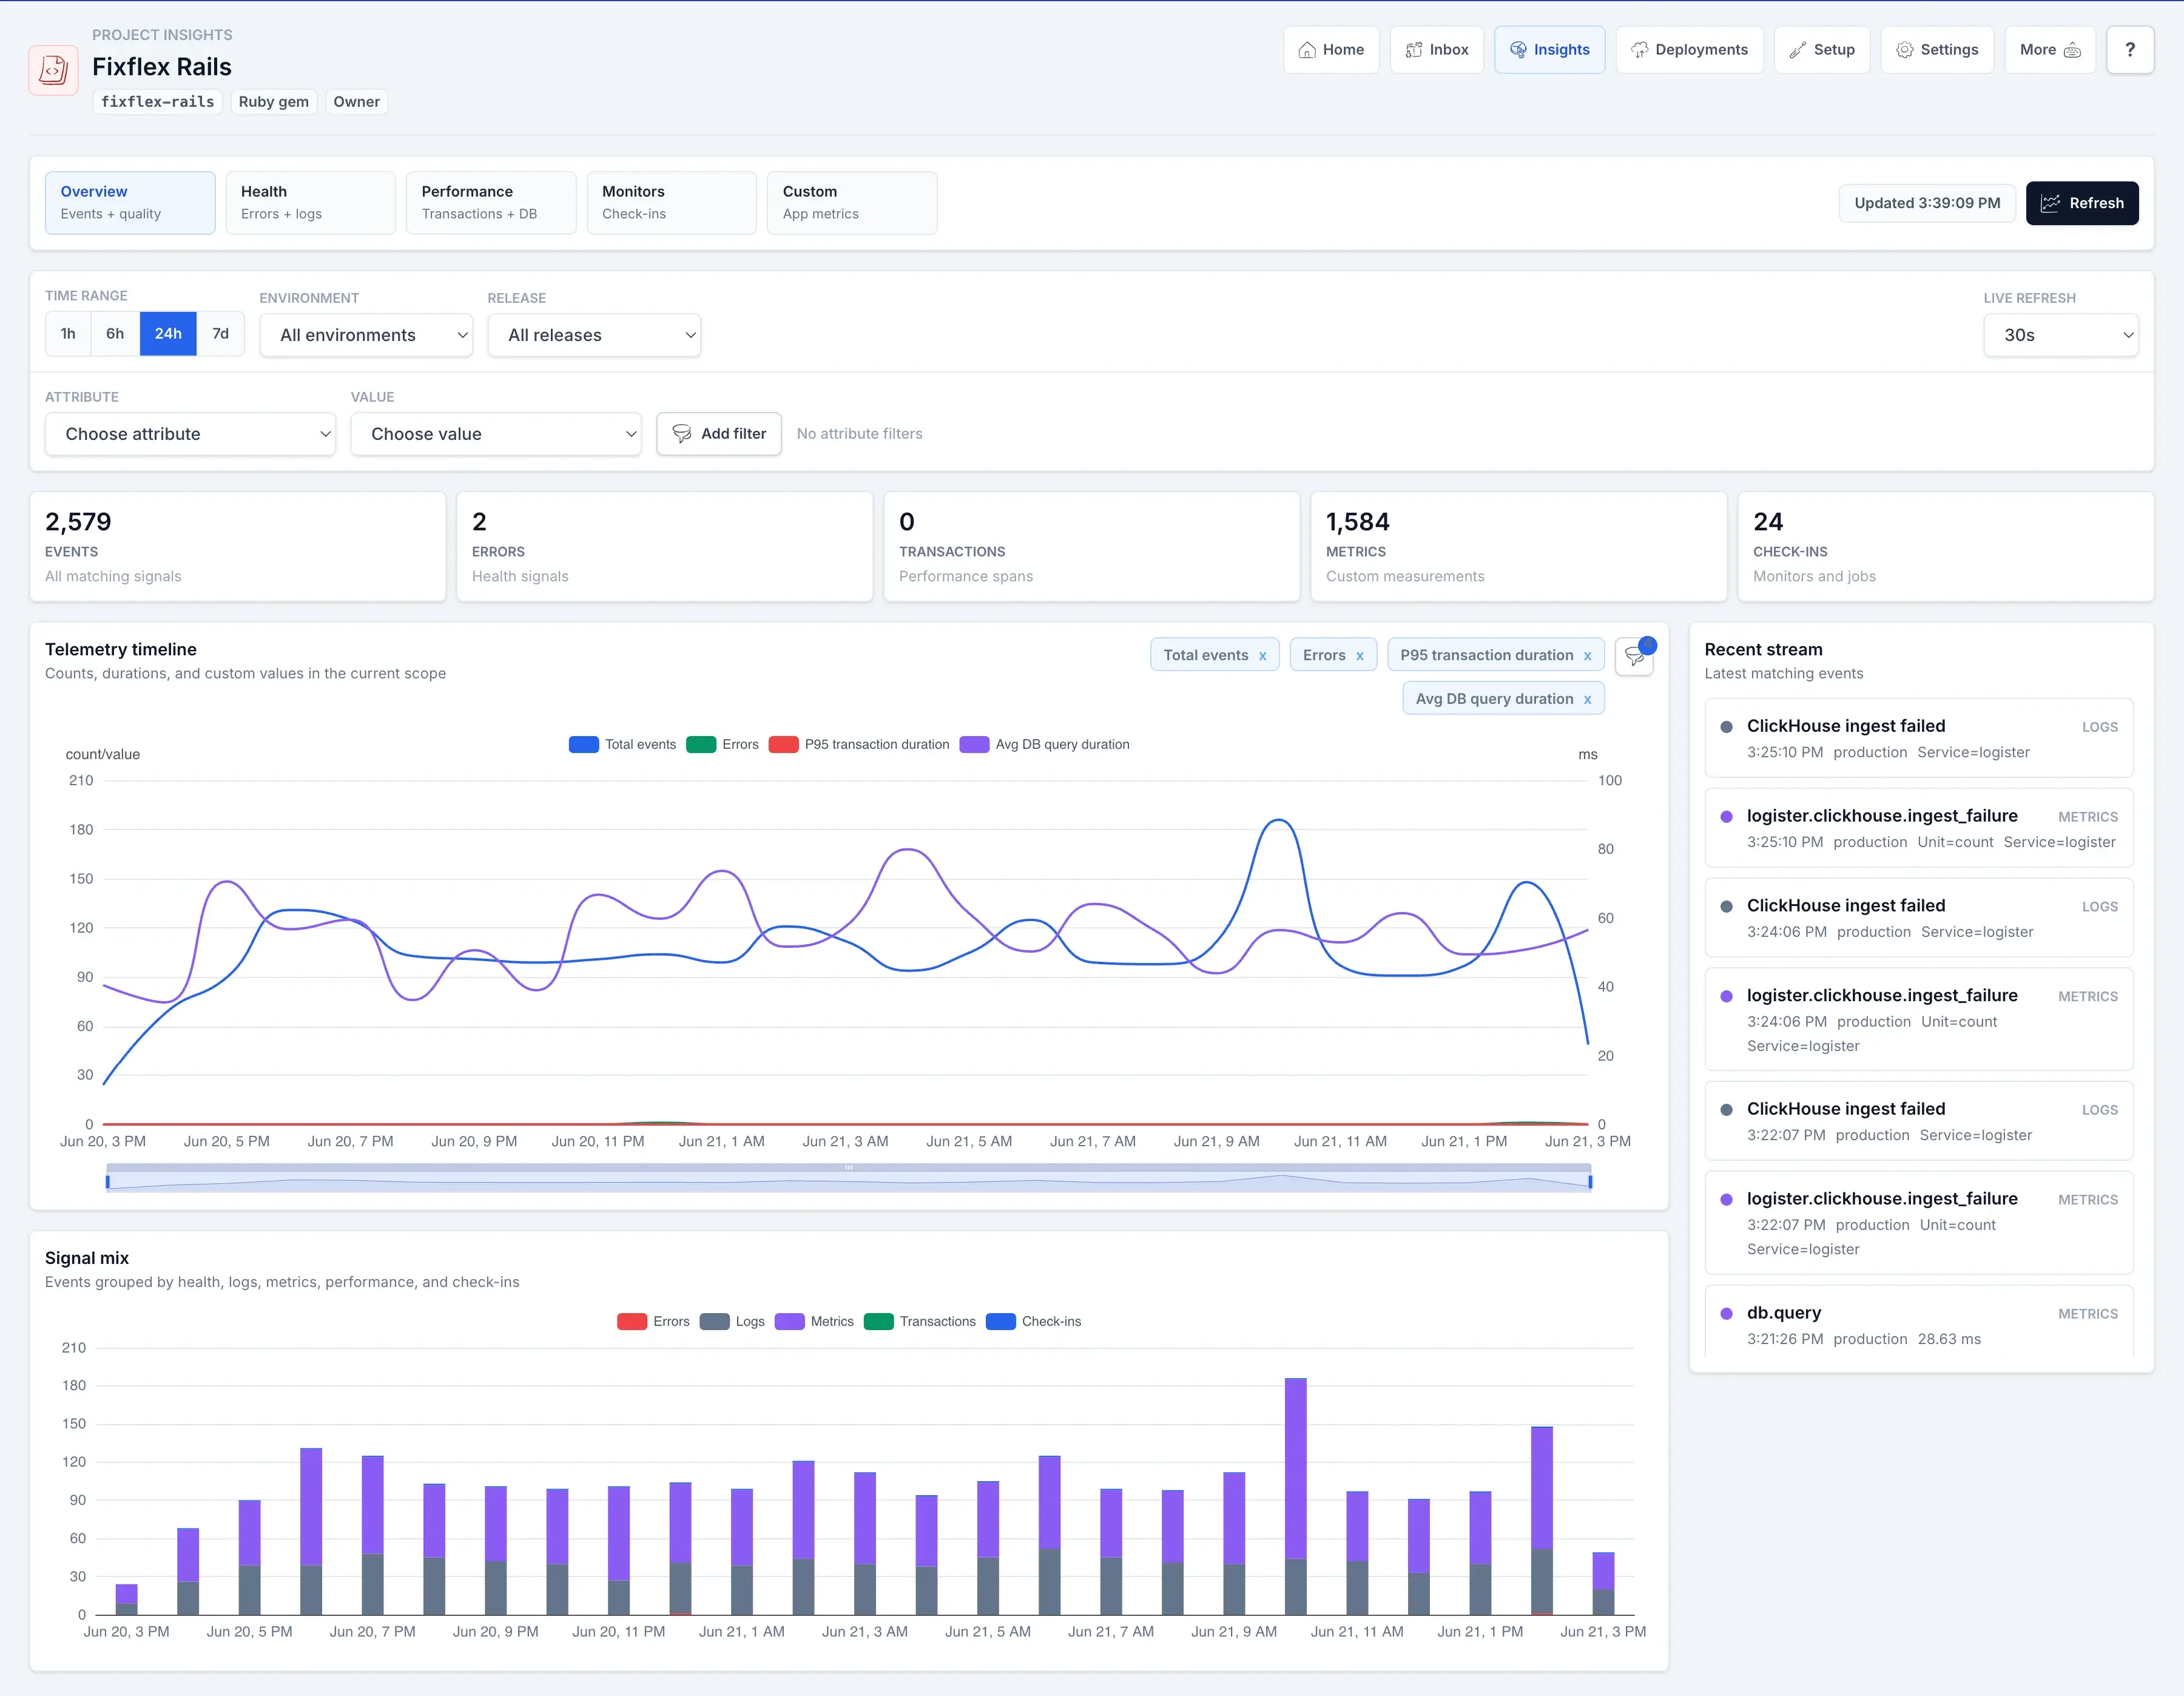Open help with the question mark button

pyautogui.click(x=2129, y=50)
